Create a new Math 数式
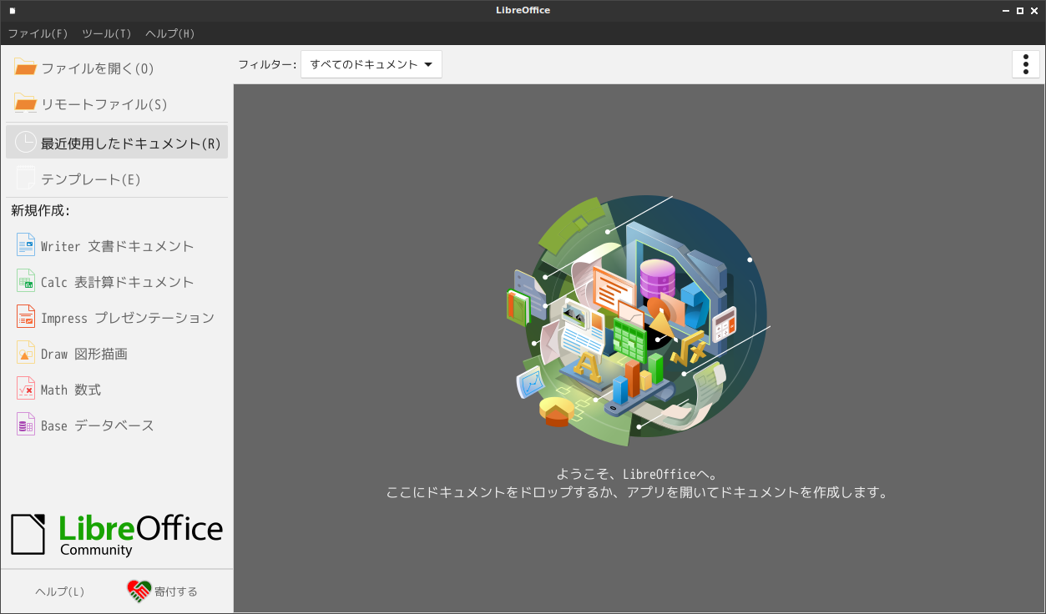The width and height of the screenshot is (1046, 614). point(117,390)
